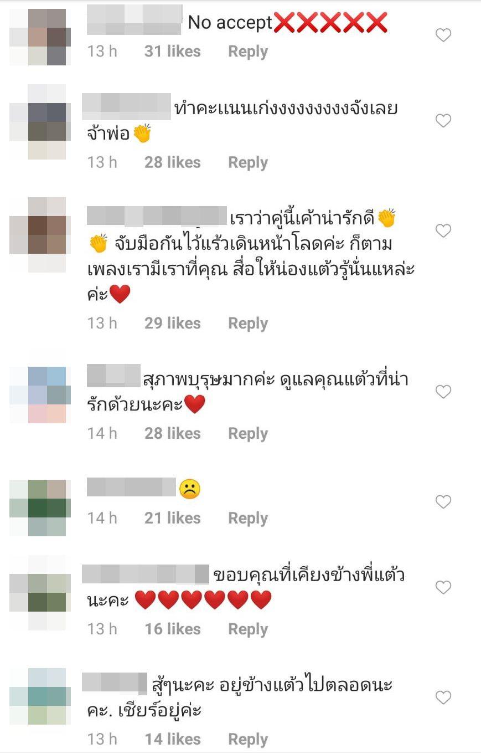The image size is (481, 754).
Task: Reply to the "No accept" comment
Action: coord(248,52)
